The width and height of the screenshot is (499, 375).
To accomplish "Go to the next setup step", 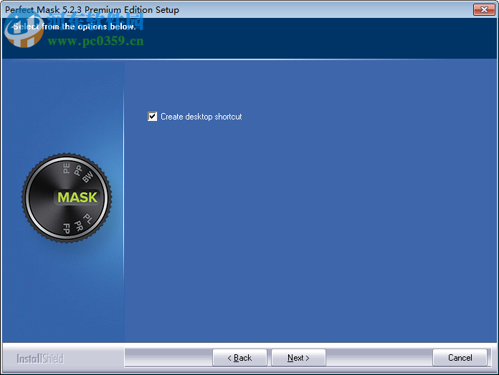I will coord(298,358).
